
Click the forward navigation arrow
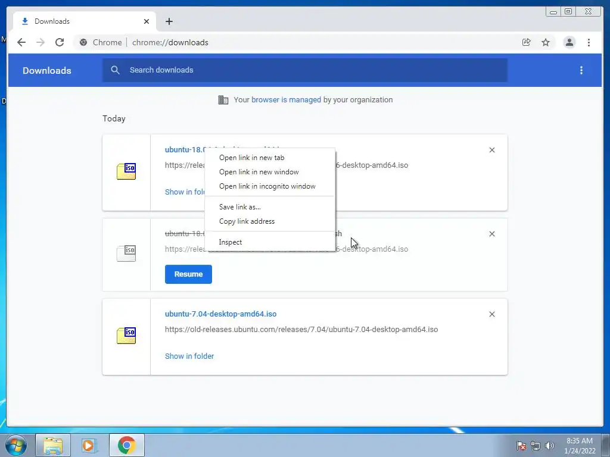pos(41,42)
